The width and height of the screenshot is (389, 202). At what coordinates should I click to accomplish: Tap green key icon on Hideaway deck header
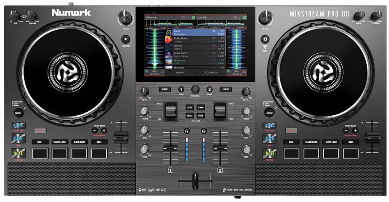click(194, 18)
